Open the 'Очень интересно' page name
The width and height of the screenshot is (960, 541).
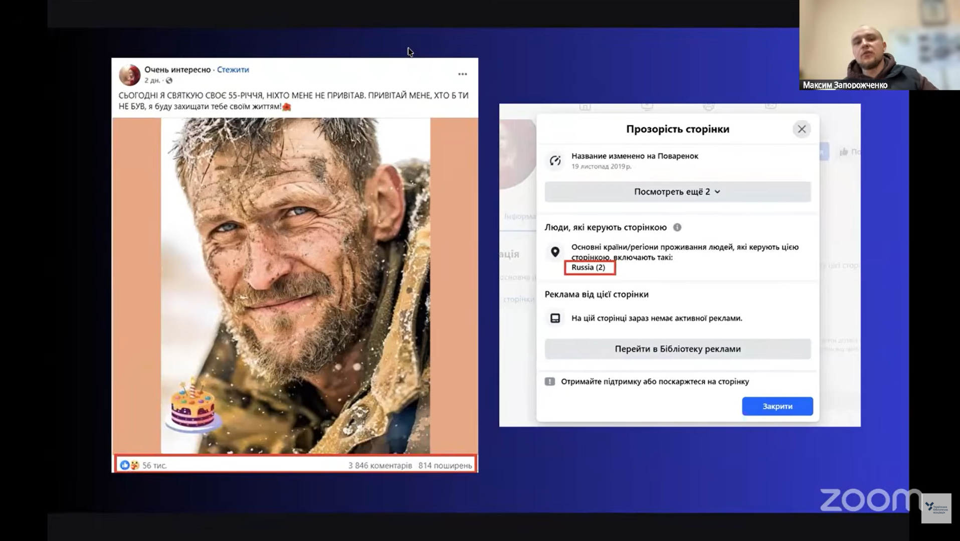coord(177,70)
